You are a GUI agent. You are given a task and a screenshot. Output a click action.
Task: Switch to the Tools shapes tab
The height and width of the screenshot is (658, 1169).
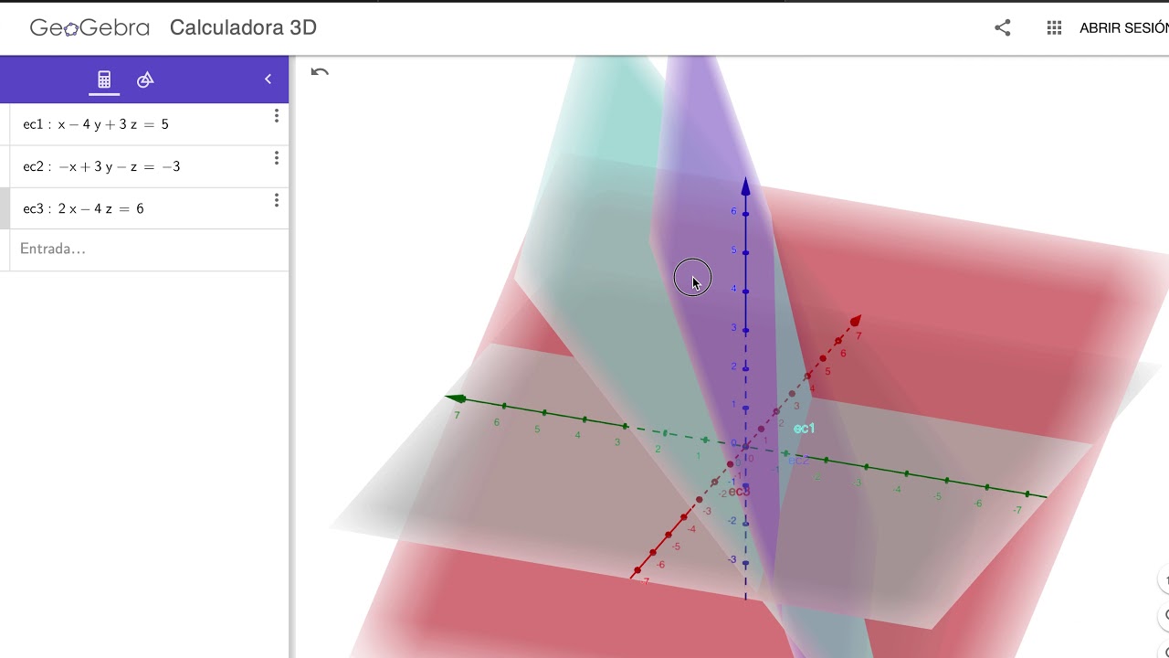[145, 80]
